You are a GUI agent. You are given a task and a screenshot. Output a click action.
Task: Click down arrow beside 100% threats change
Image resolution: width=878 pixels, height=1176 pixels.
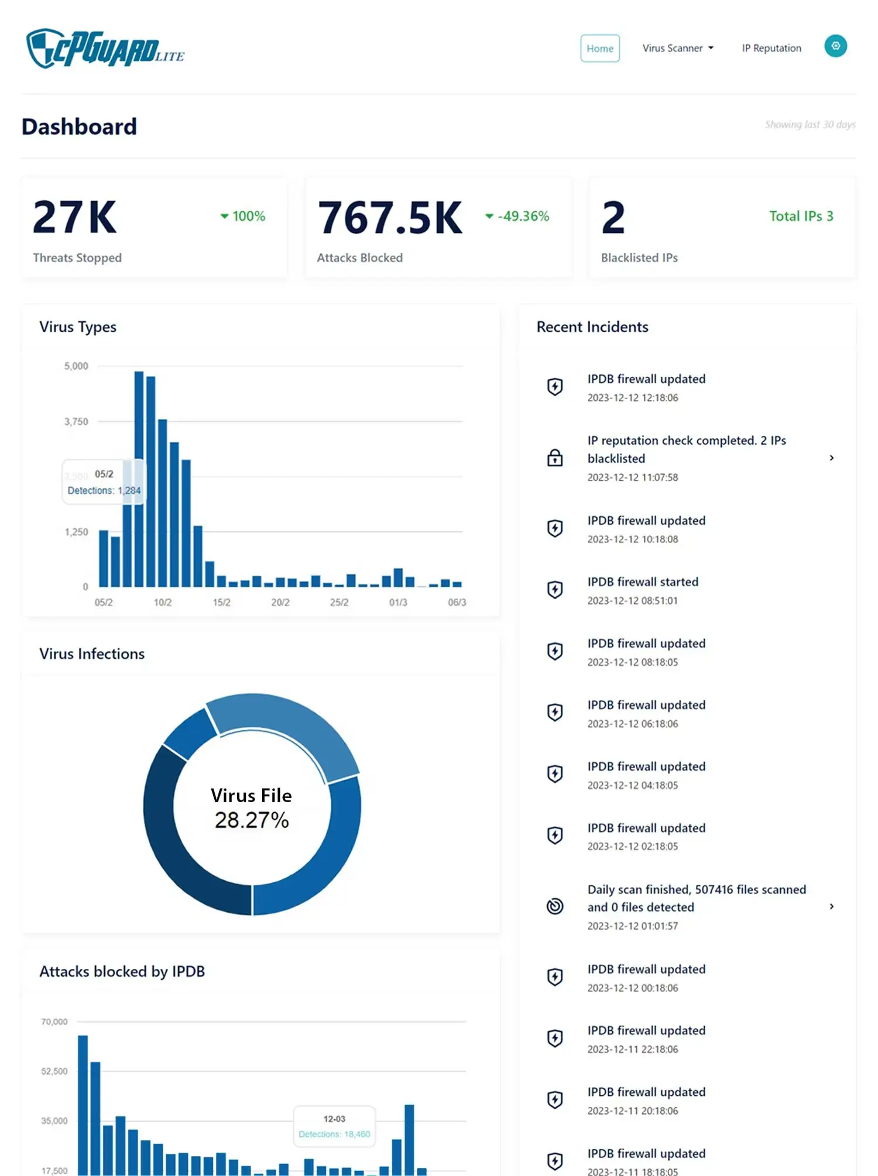click(224, 216)
